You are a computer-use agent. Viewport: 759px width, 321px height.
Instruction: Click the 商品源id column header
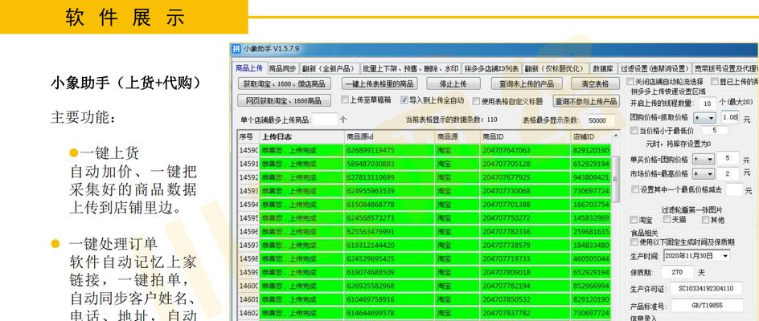pyautogui.click(x=389, y=136)
